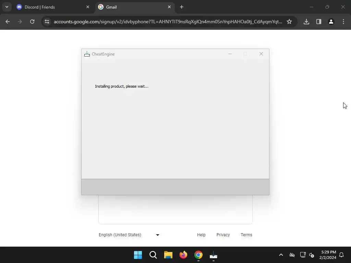This screenshot has width=351, height=263.
Task: Click the OneDrive cloud tray icon
Action: [x=292, y=255]
